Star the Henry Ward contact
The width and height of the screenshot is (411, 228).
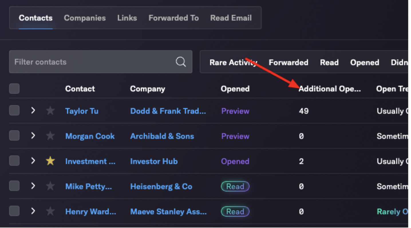click(50, 211)
